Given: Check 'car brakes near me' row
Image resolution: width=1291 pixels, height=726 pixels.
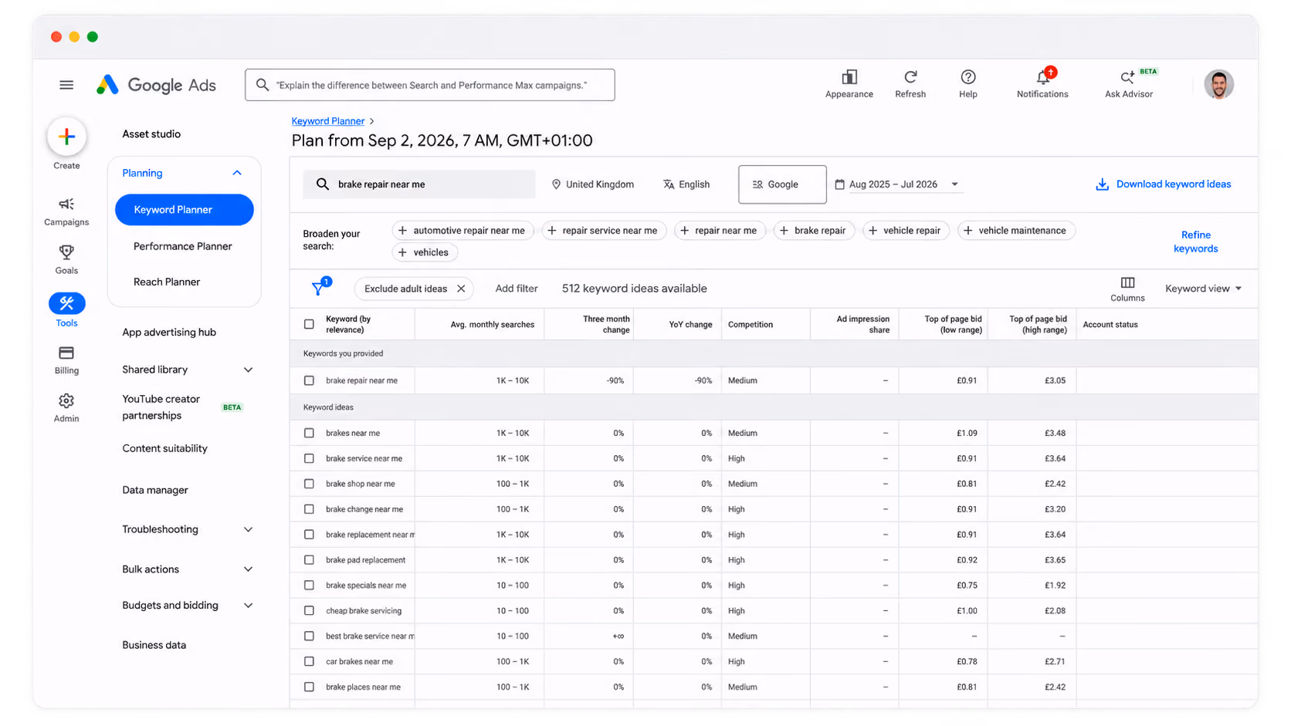Looking at the screenshot, I should (x=309, y=662).
